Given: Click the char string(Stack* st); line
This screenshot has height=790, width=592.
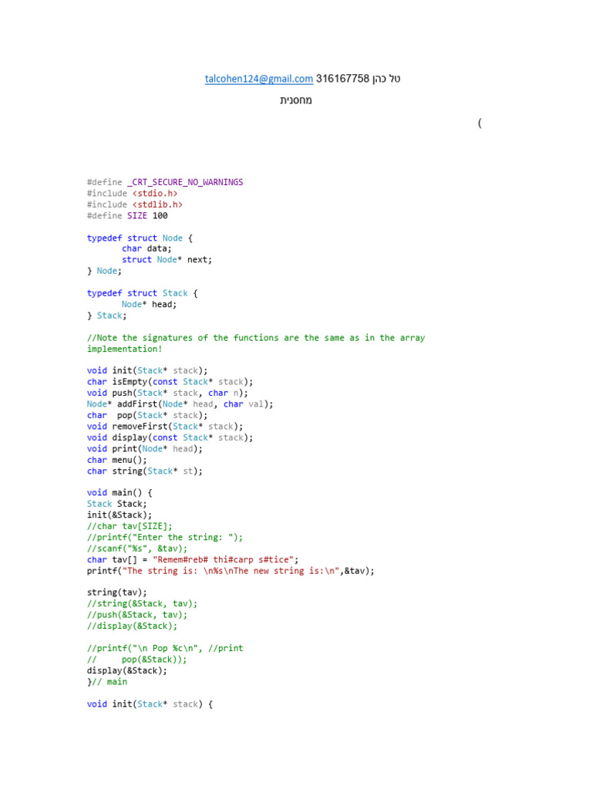Looking at the screenshot, I should [145, 471].
